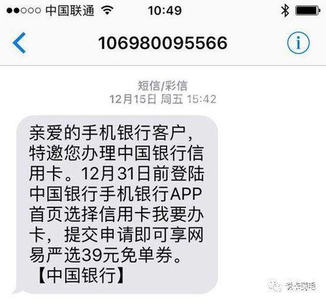The width and height of the screenshot is (326, 301).
Task: Tap the 12月31日 date in message
Action: (x=117, y=173)
